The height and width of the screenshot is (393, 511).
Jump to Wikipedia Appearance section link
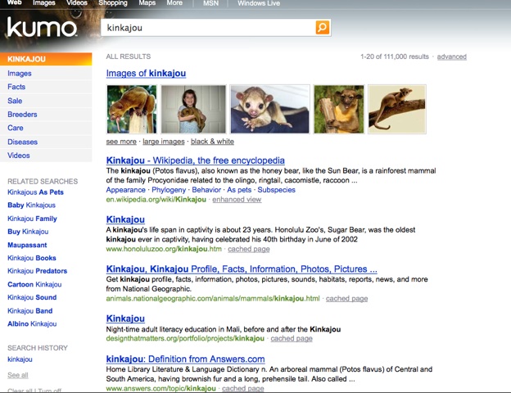[x=126, y=190]
